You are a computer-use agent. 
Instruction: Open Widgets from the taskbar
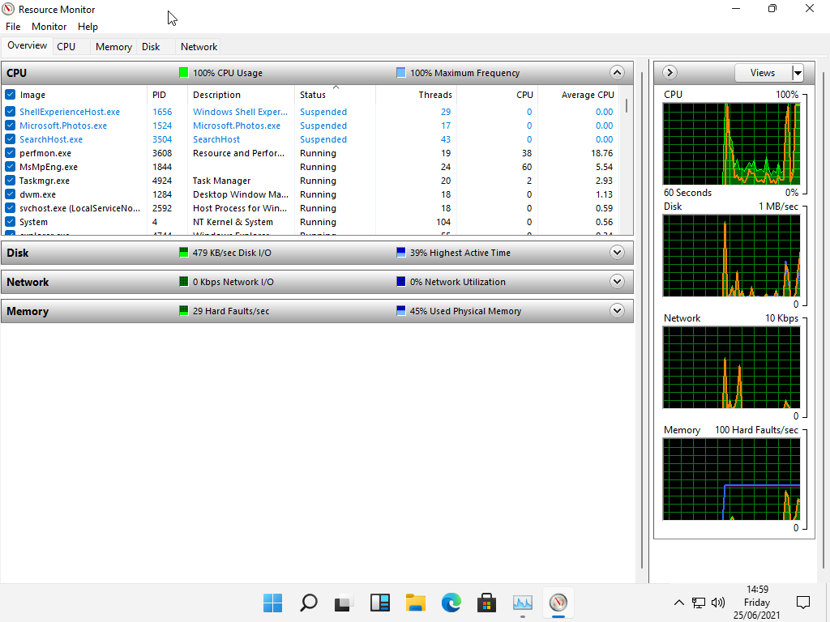click(380, 603)
